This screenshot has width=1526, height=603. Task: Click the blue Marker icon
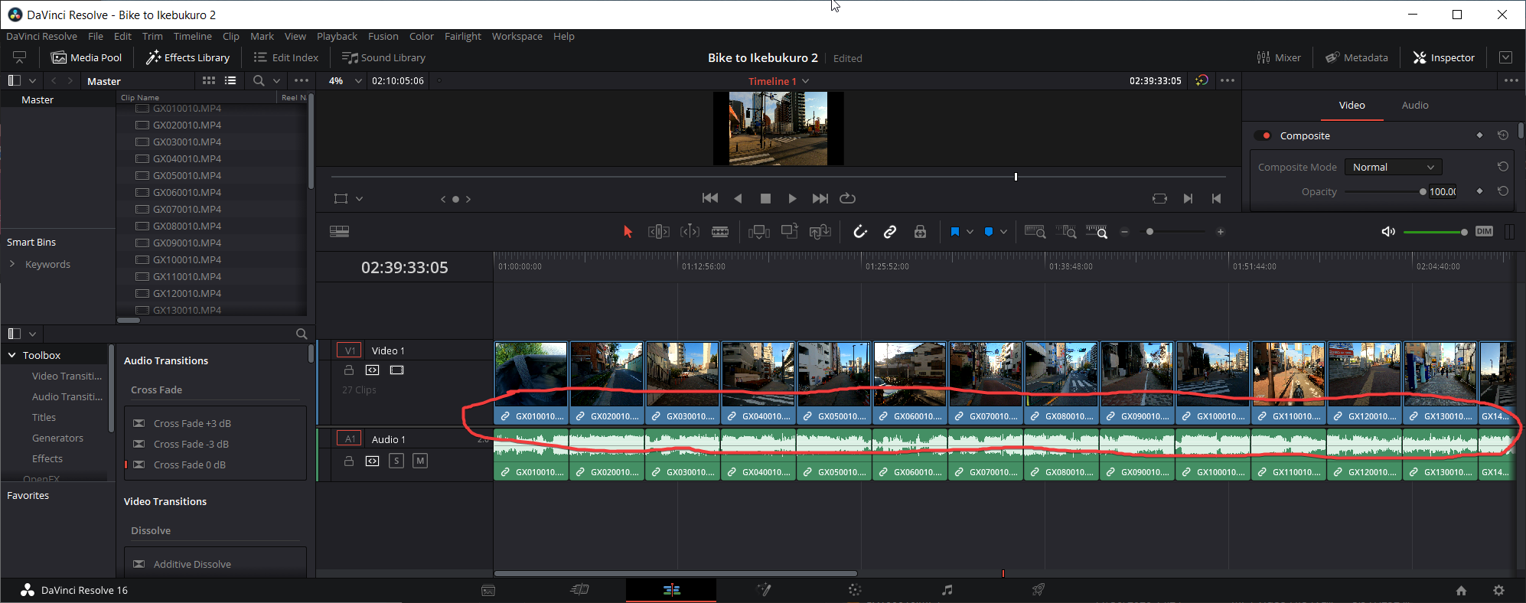(x=989, y=232)
